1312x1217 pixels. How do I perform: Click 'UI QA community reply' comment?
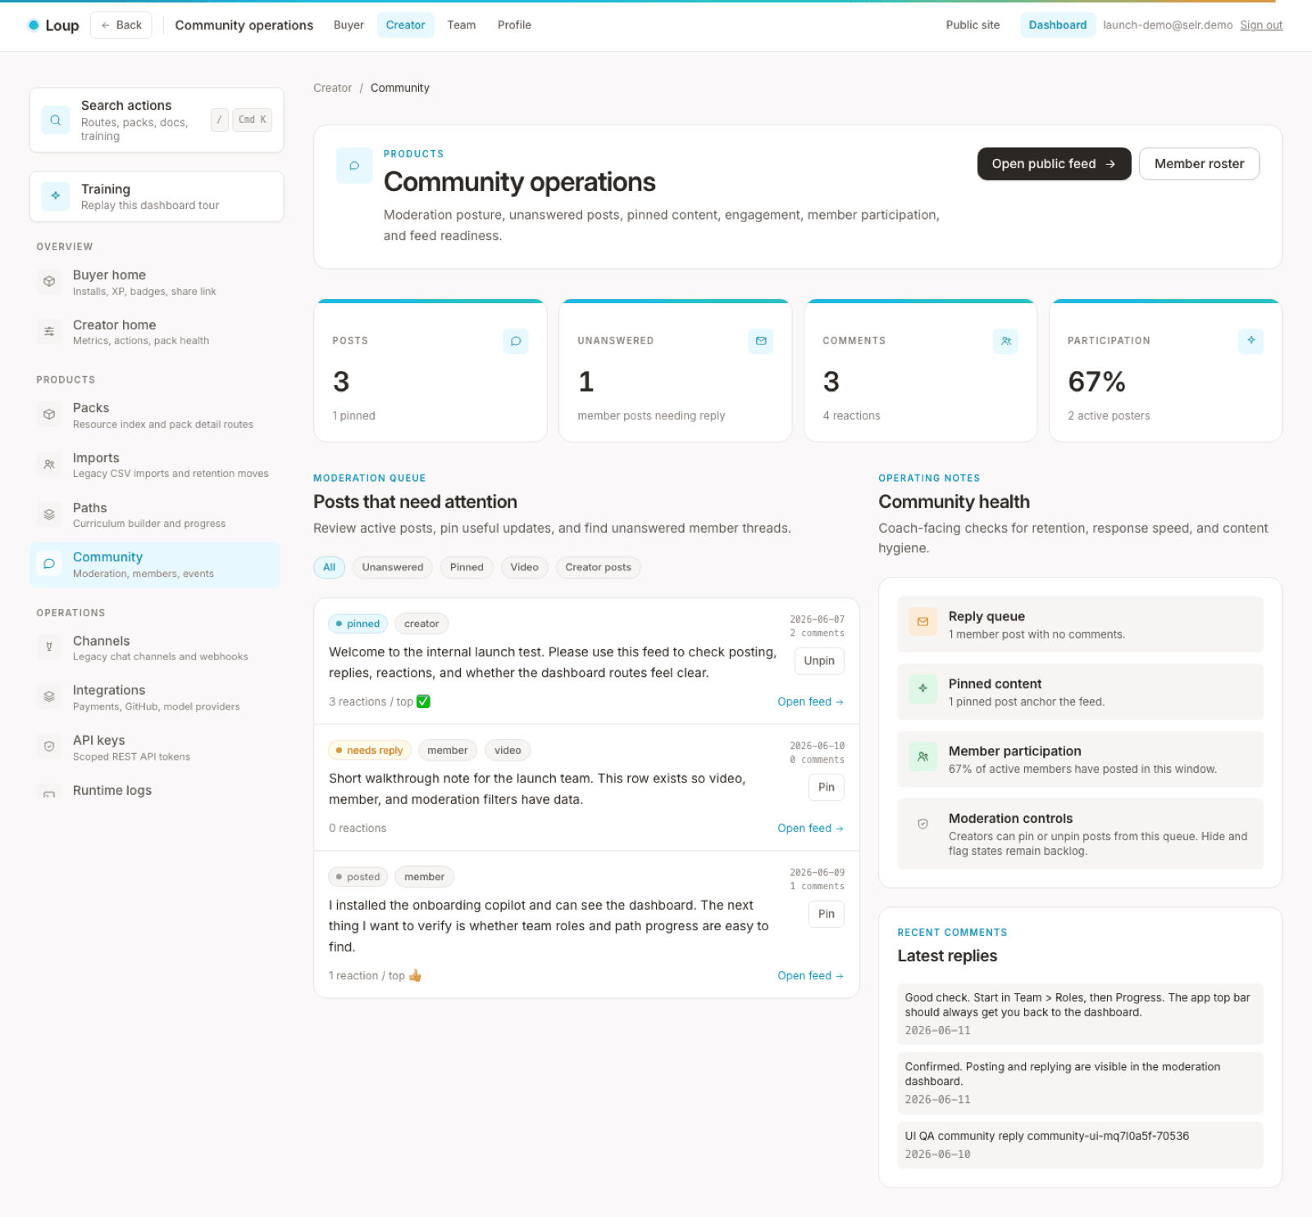click(x=1080, y=1145)
